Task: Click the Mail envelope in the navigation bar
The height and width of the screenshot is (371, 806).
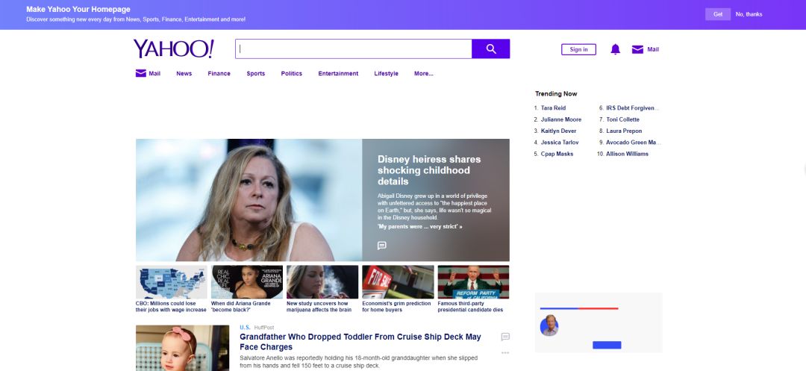Action: coord(141,73)
